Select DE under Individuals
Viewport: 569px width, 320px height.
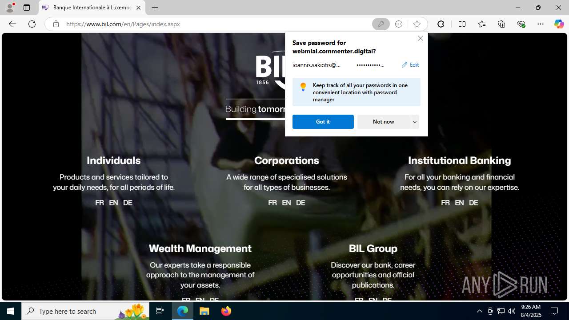click(128, 203)
